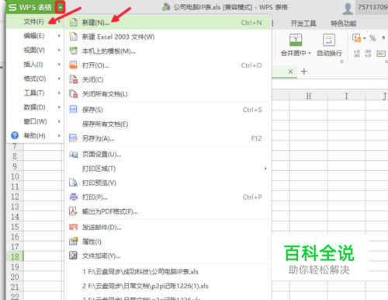Screen dimensions: 388x300
Task: Expand the 视图(V) submenu arrow
Action: coord(59,50)
